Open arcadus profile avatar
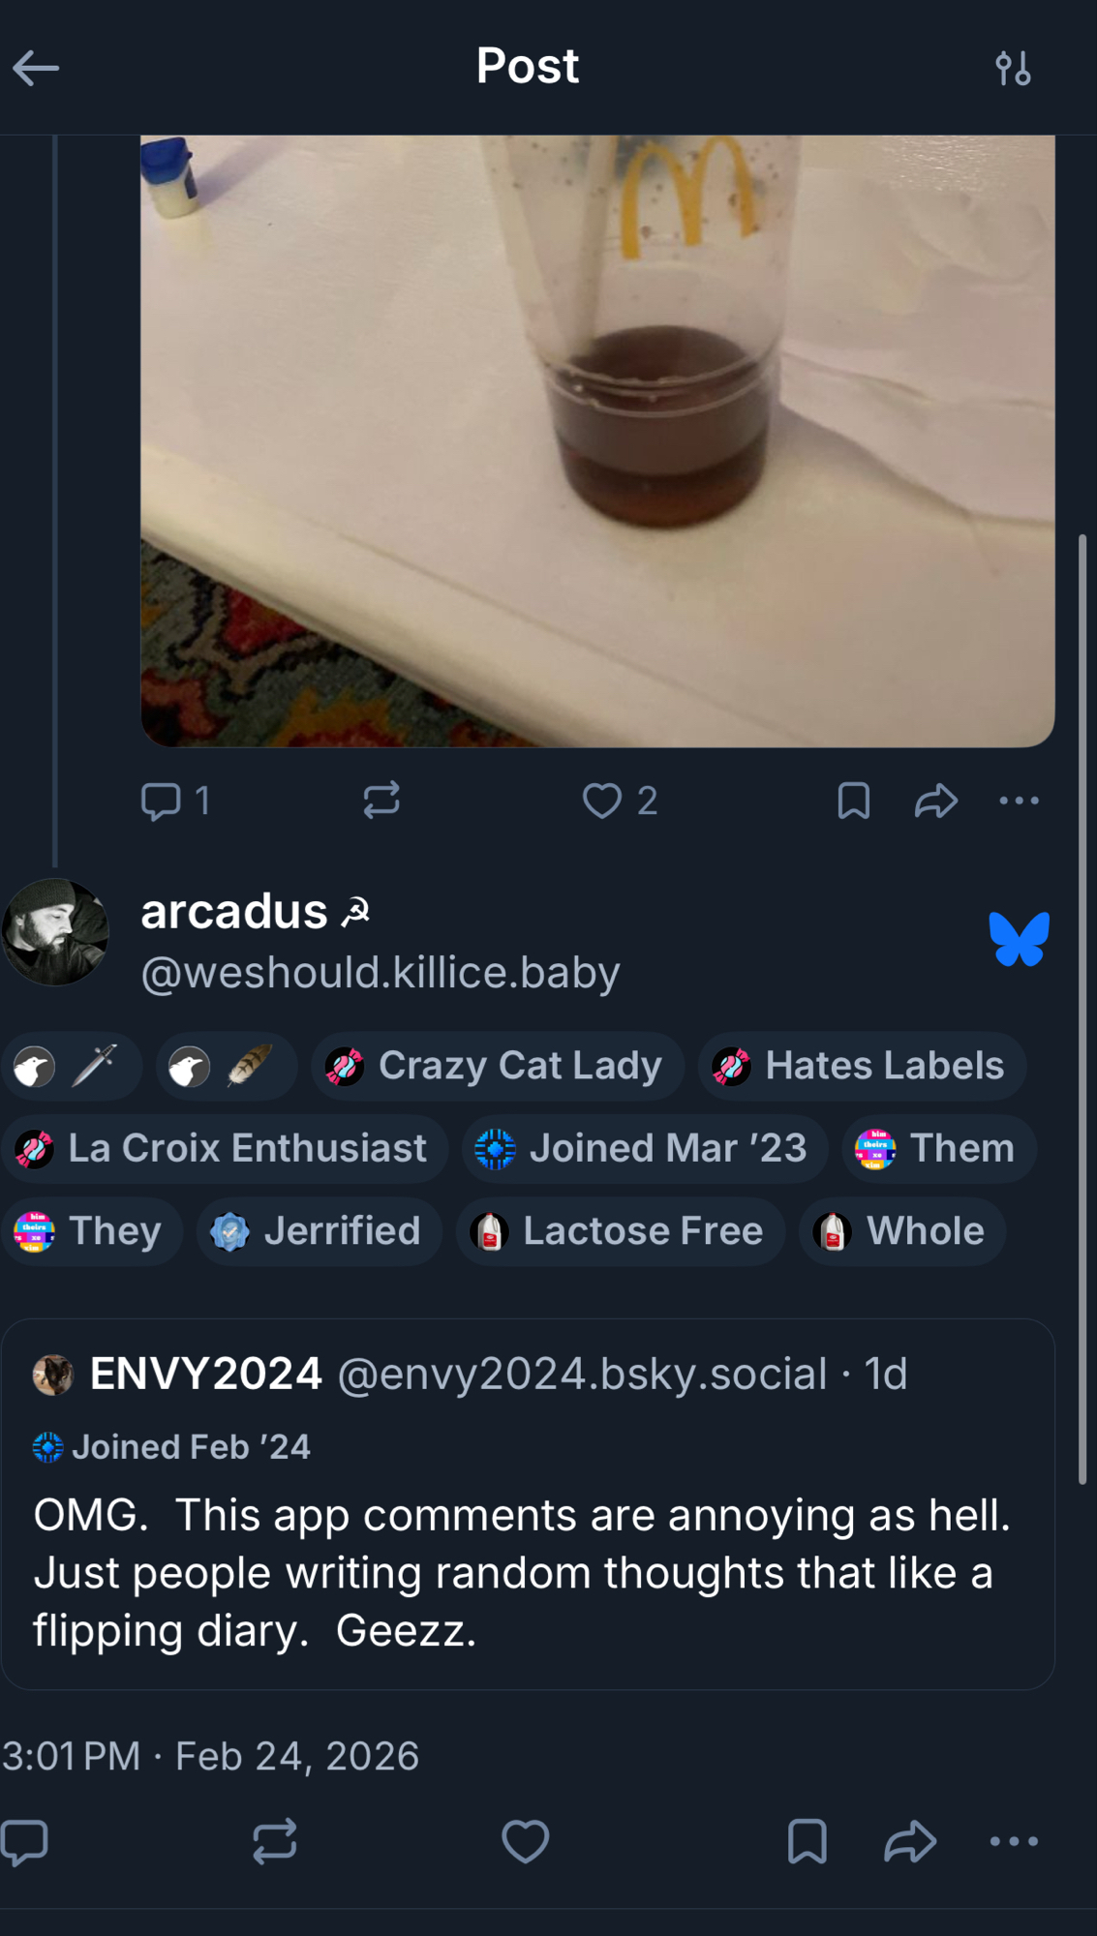Screen dimensions: 1097x1936 point(55,932)
